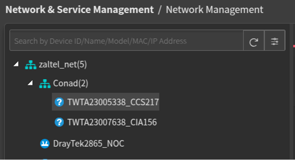The image size is (295, 160).
Task: Click the Conad network group icon
Action: coord(45,84)
